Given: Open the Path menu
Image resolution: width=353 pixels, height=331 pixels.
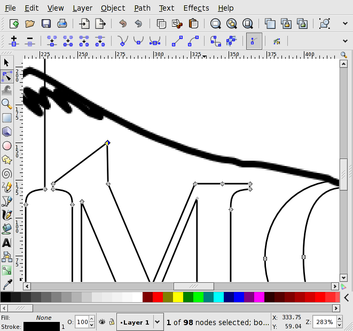Looking at the screenshot, I should click(x=142, y=8).
